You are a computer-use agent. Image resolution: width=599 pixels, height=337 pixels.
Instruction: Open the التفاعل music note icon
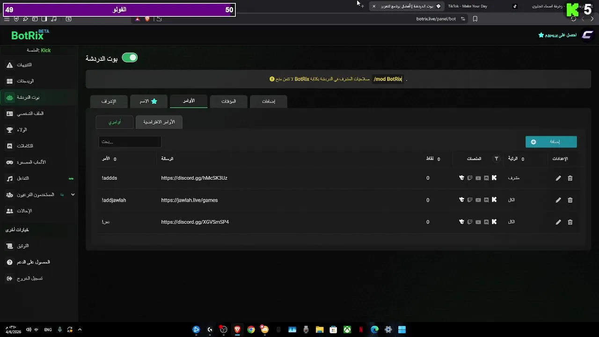[x=9, y=178]
